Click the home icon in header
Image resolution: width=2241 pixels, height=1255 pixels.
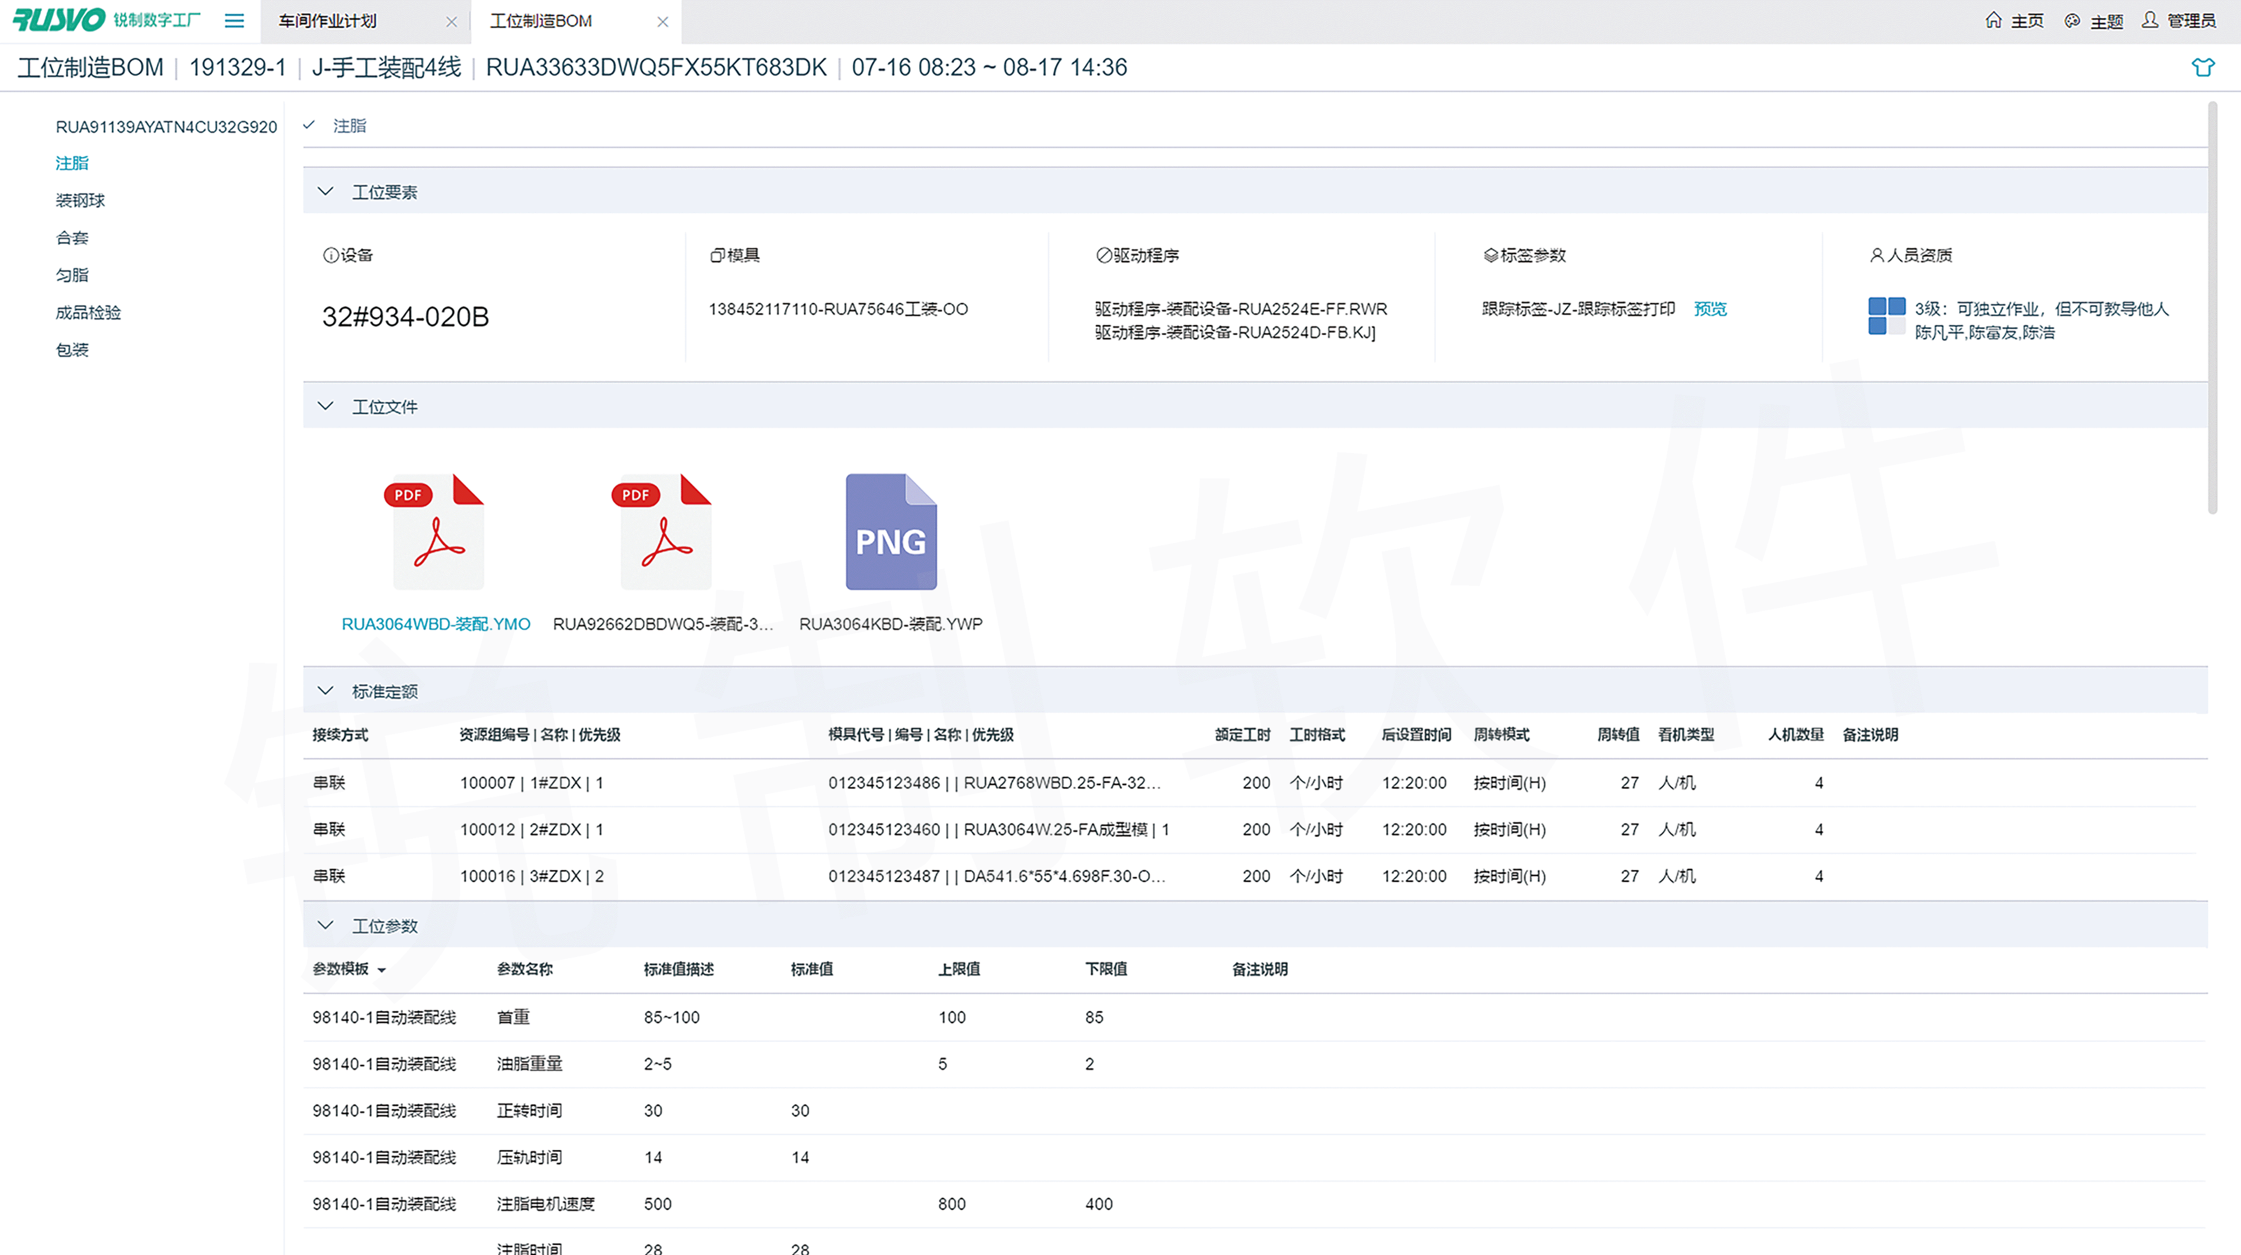[1993, 21]
